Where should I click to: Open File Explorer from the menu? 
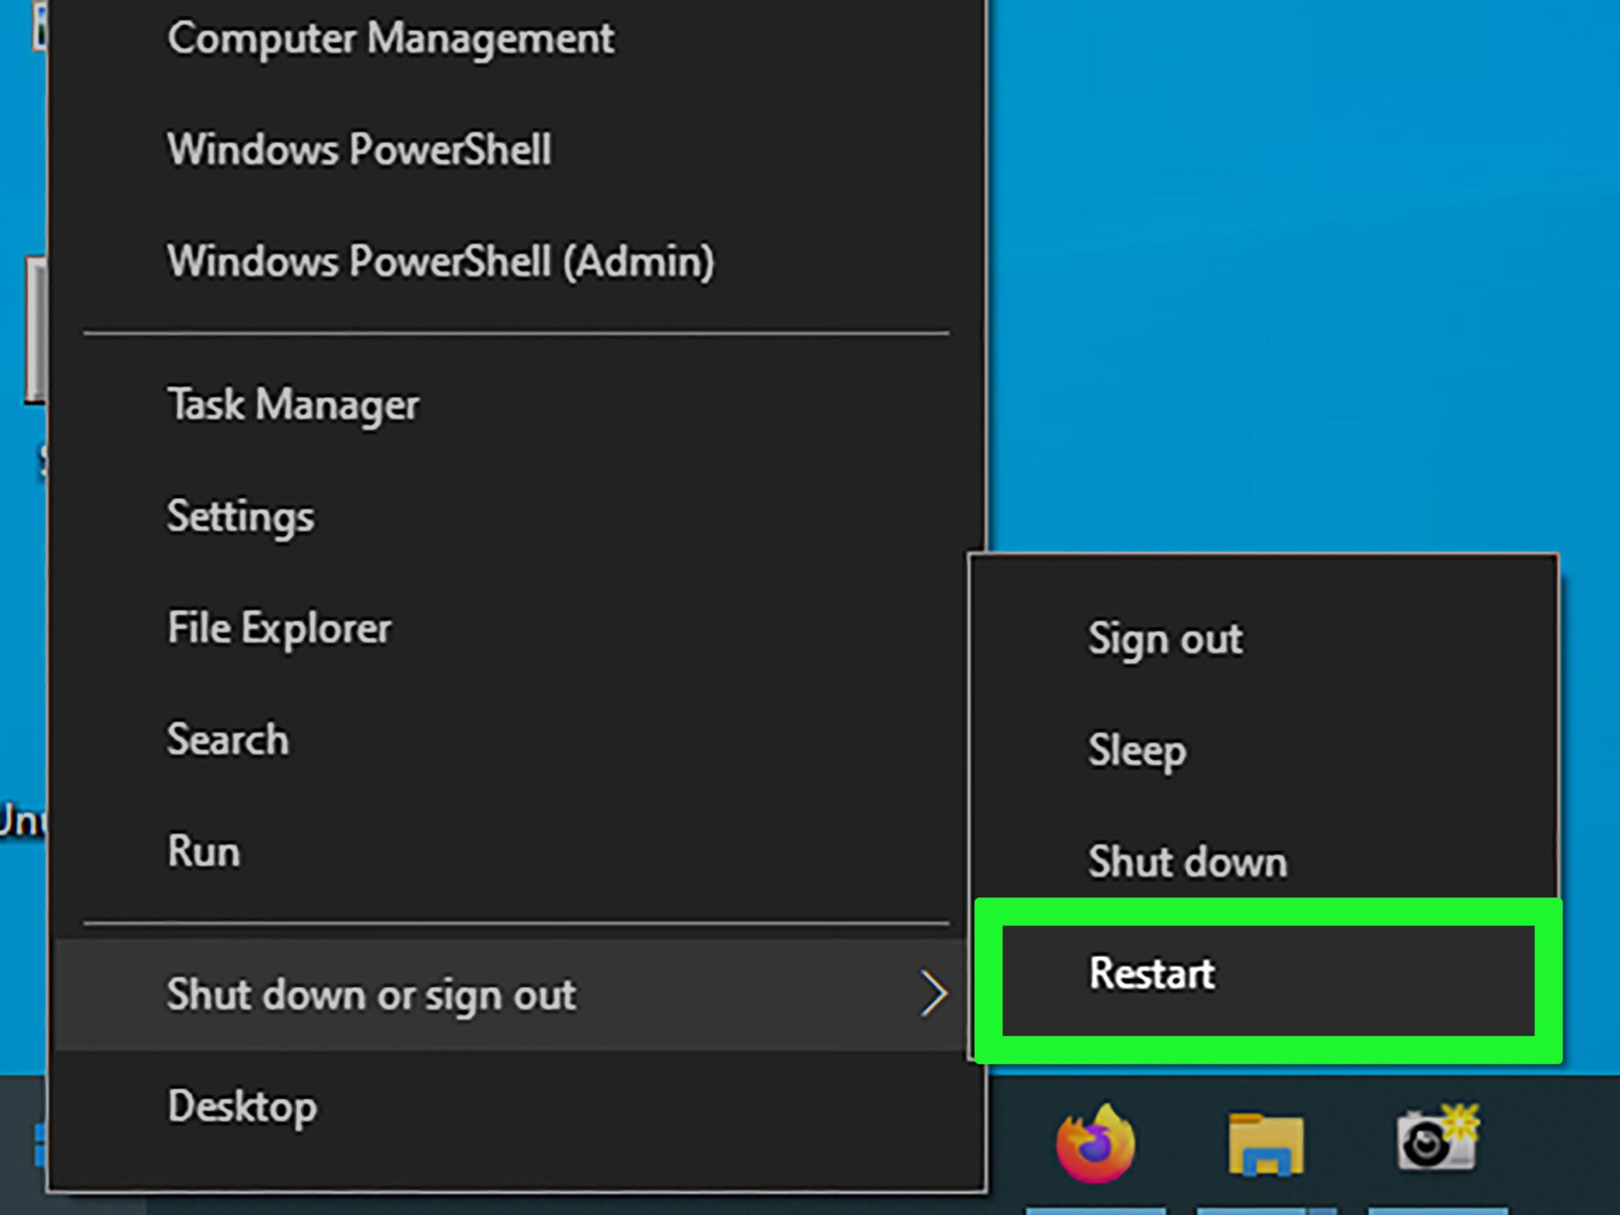tap(280, 627)
